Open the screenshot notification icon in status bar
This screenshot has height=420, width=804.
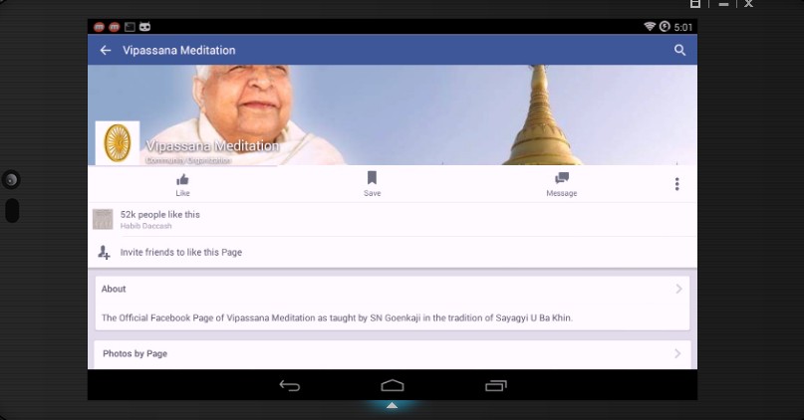tap(130, 27)
